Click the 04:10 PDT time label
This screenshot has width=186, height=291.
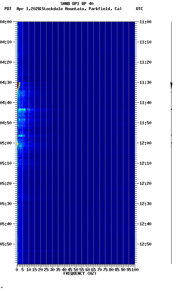6,42
